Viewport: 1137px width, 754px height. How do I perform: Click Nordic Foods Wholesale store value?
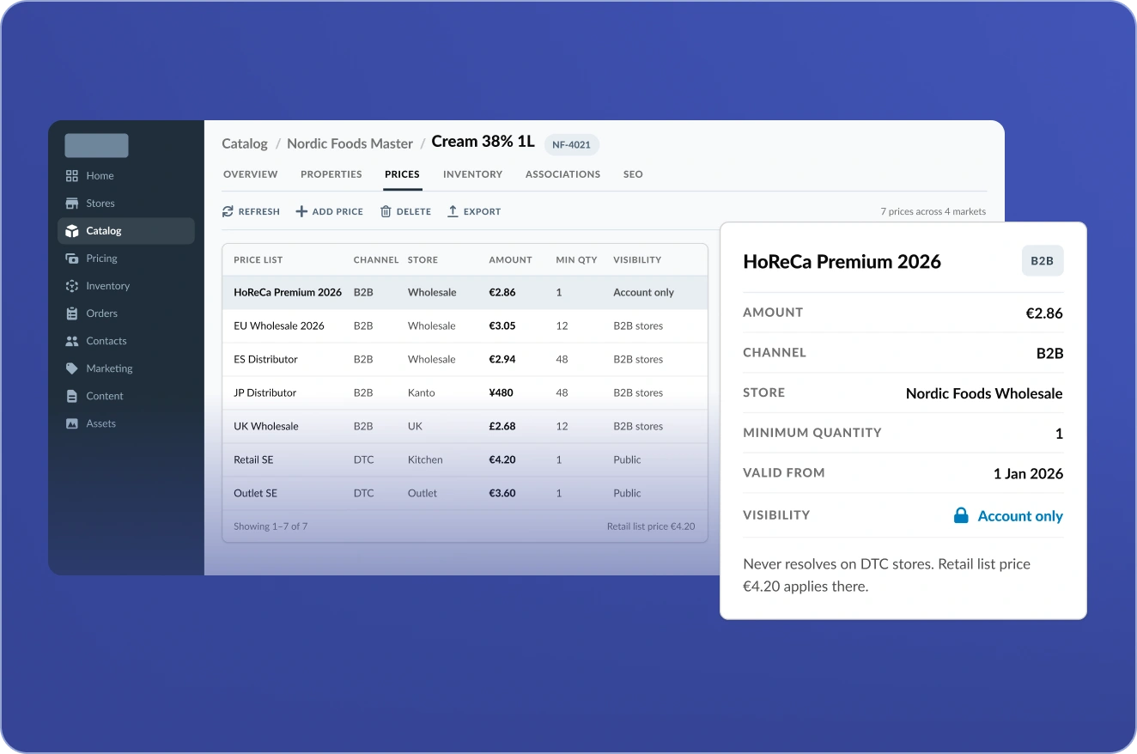(x=984, y=393)
